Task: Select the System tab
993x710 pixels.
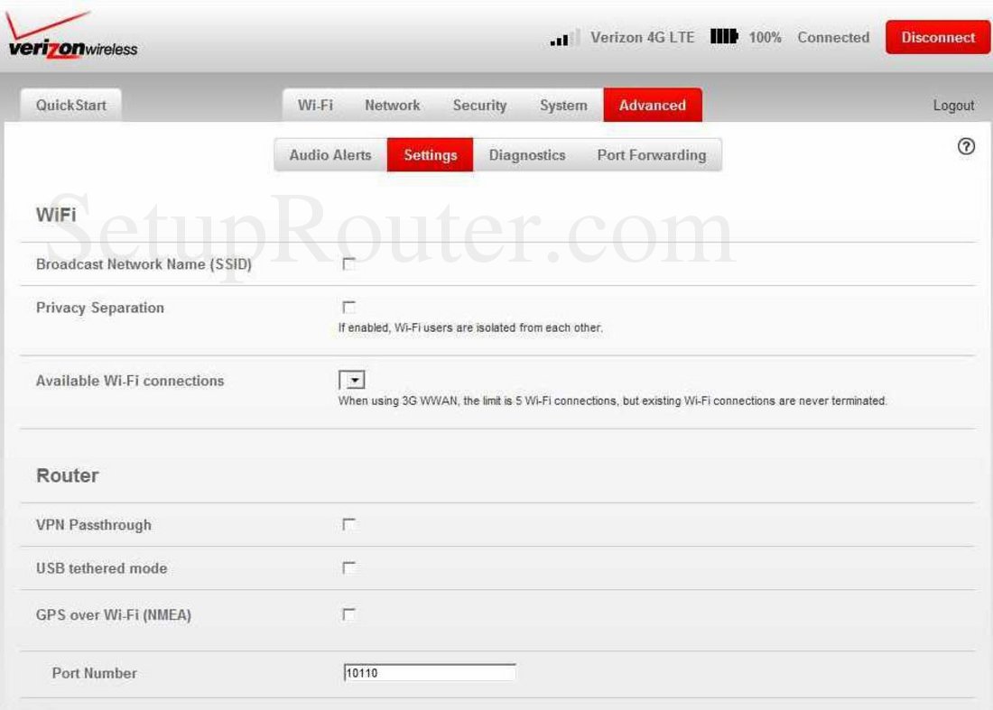Action: [x=563, y=105]
